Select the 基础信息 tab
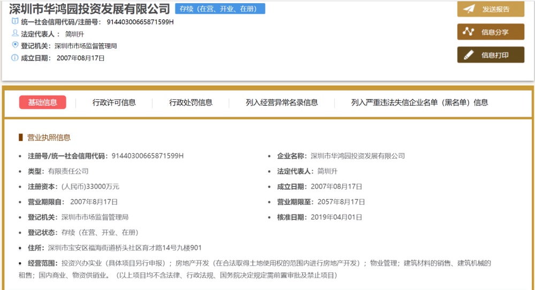The image size is (535, 290). coord(43,103)
